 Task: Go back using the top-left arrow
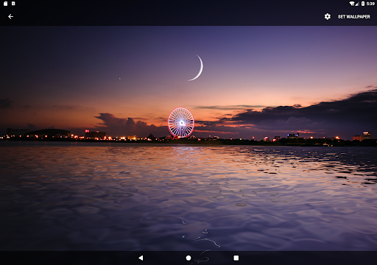(10, 16)
